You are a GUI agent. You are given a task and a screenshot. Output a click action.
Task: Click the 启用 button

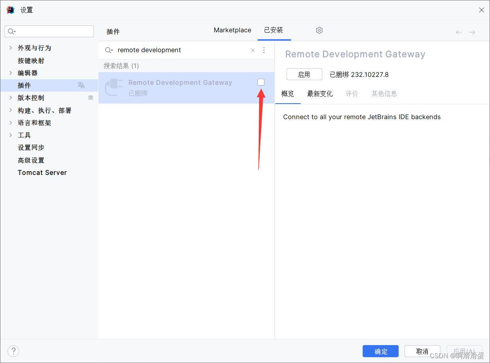click(x=304, y=74)
